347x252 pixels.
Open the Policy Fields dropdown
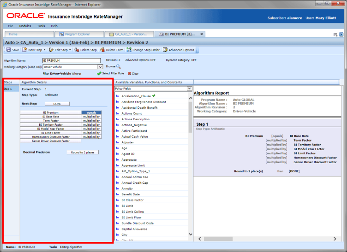[x=190, y=88]
